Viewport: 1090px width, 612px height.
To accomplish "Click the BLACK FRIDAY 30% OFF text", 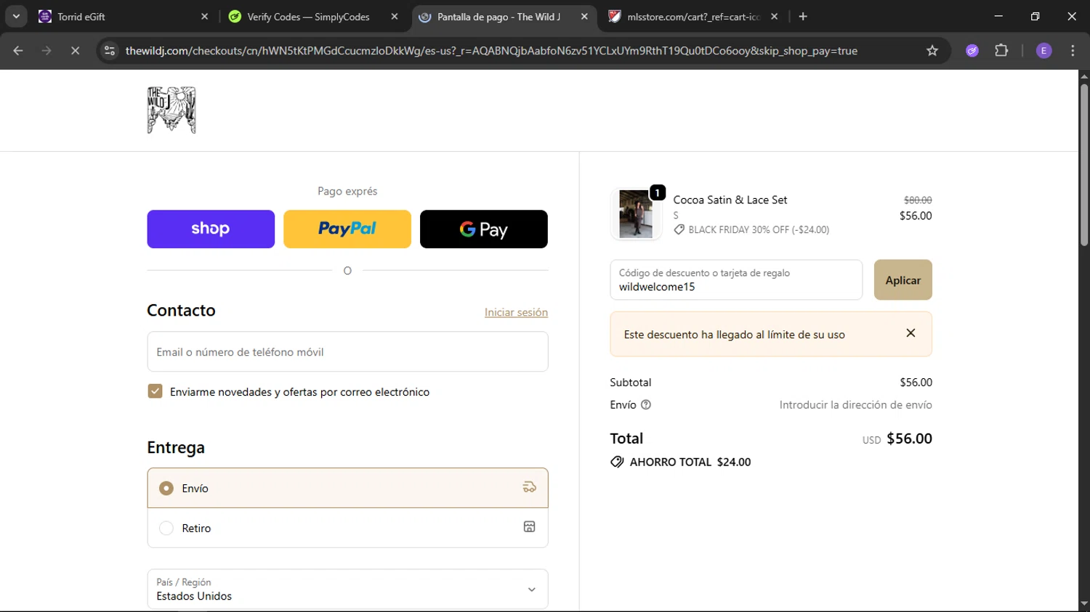I will coord(759,229).
